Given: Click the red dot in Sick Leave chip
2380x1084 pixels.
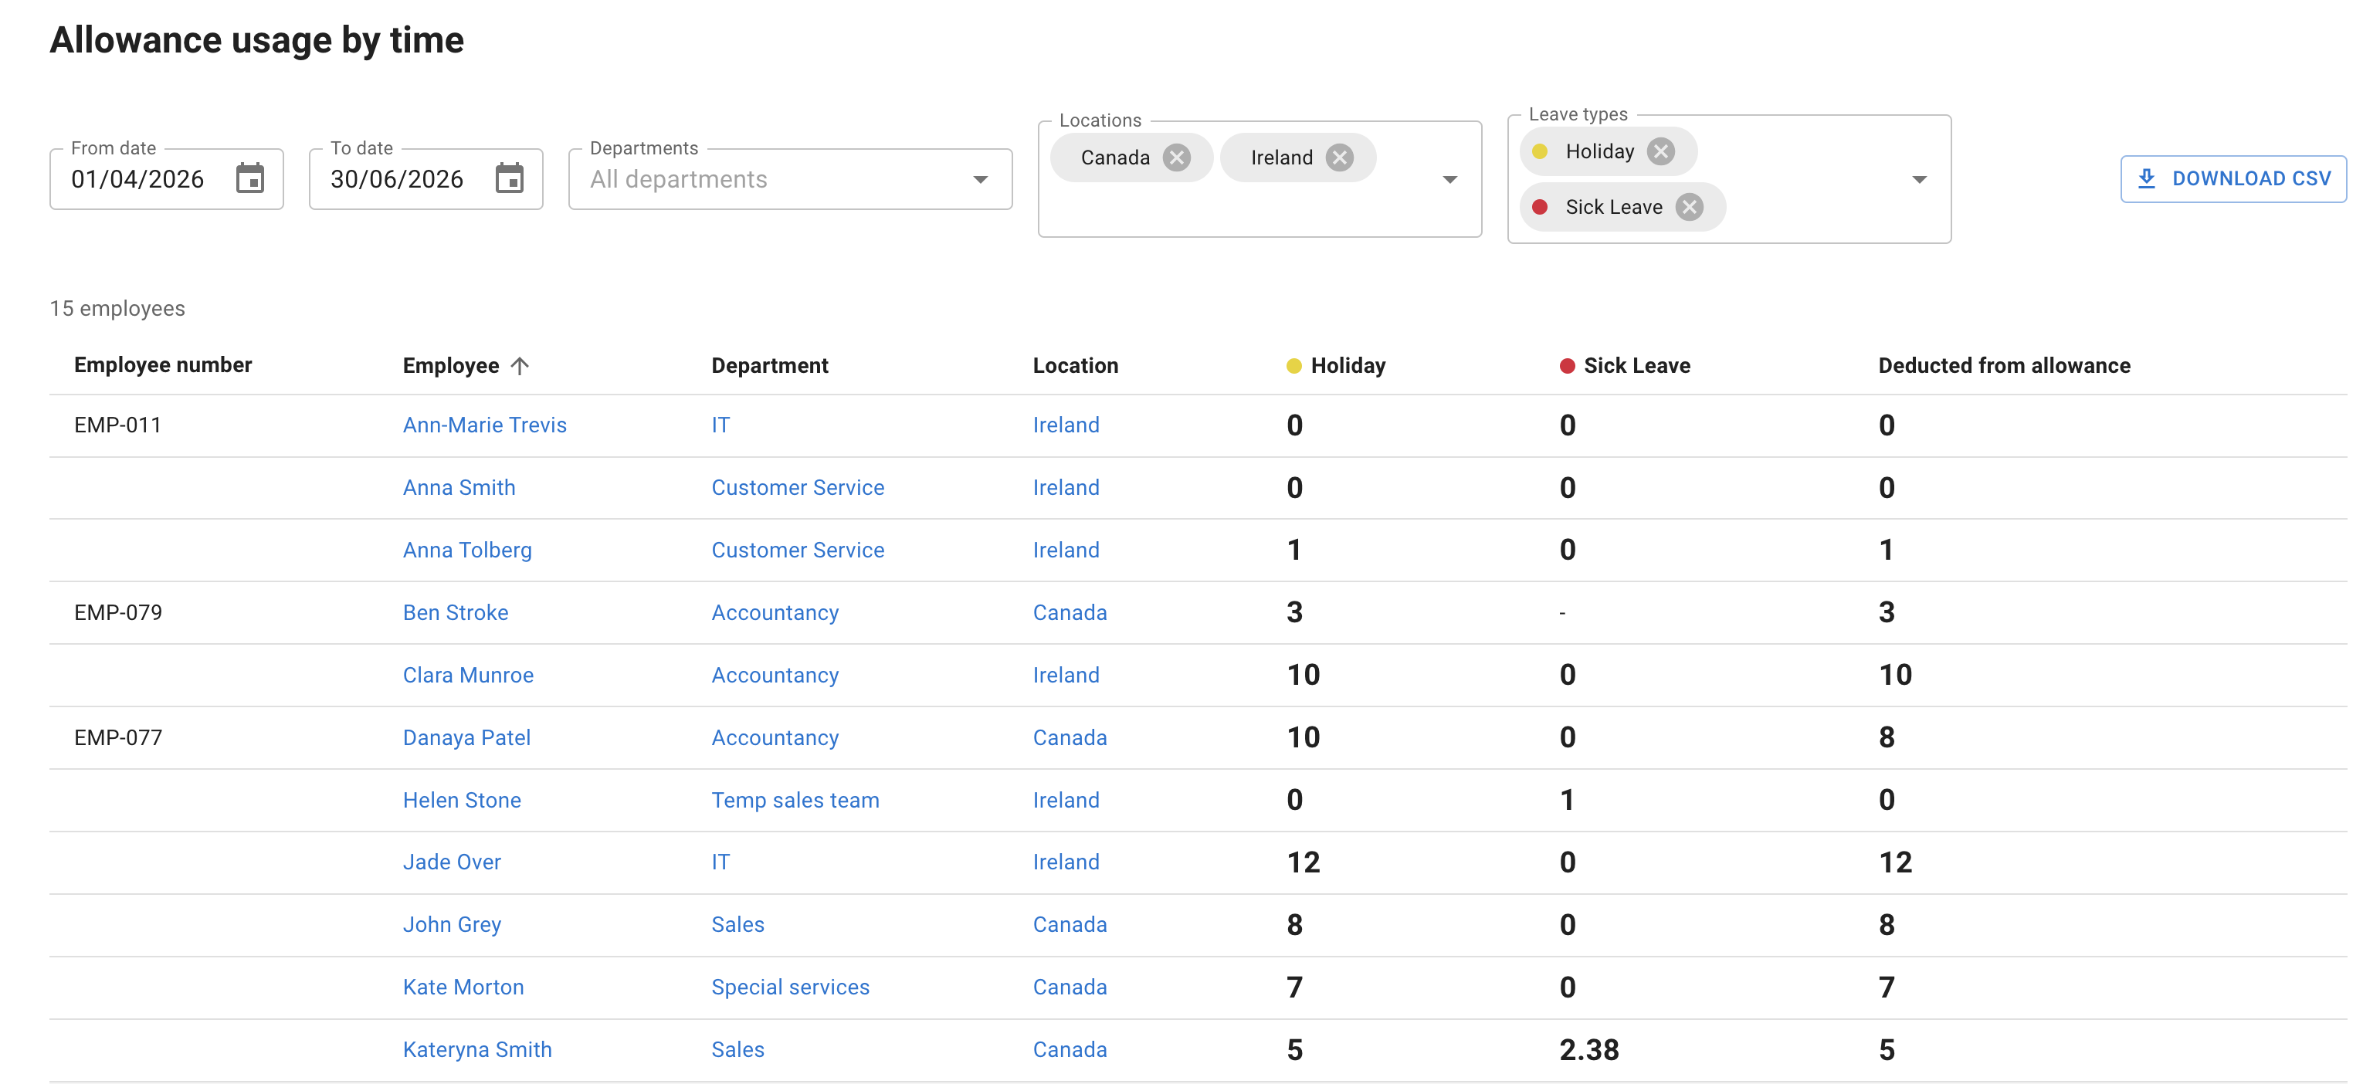Looking at the screenshot, I should (1539, 207).
